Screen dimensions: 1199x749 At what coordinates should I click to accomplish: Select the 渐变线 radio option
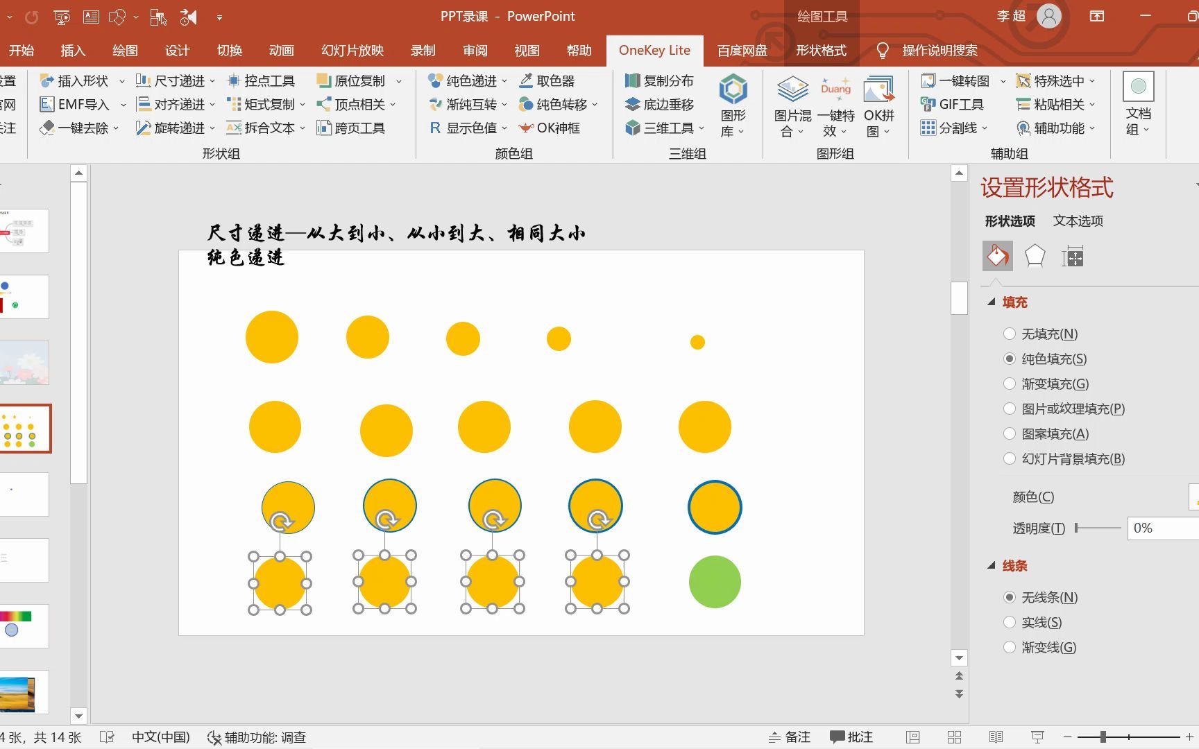pos(1010,647)
